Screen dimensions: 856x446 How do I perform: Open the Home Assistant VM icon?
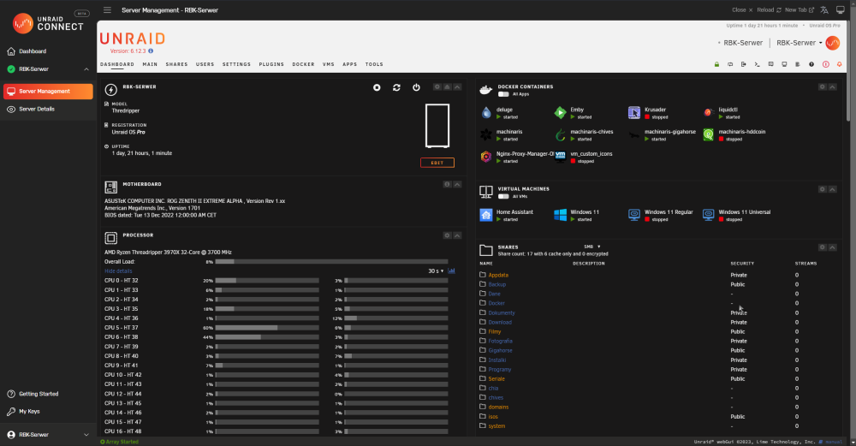tap(486, 215)
